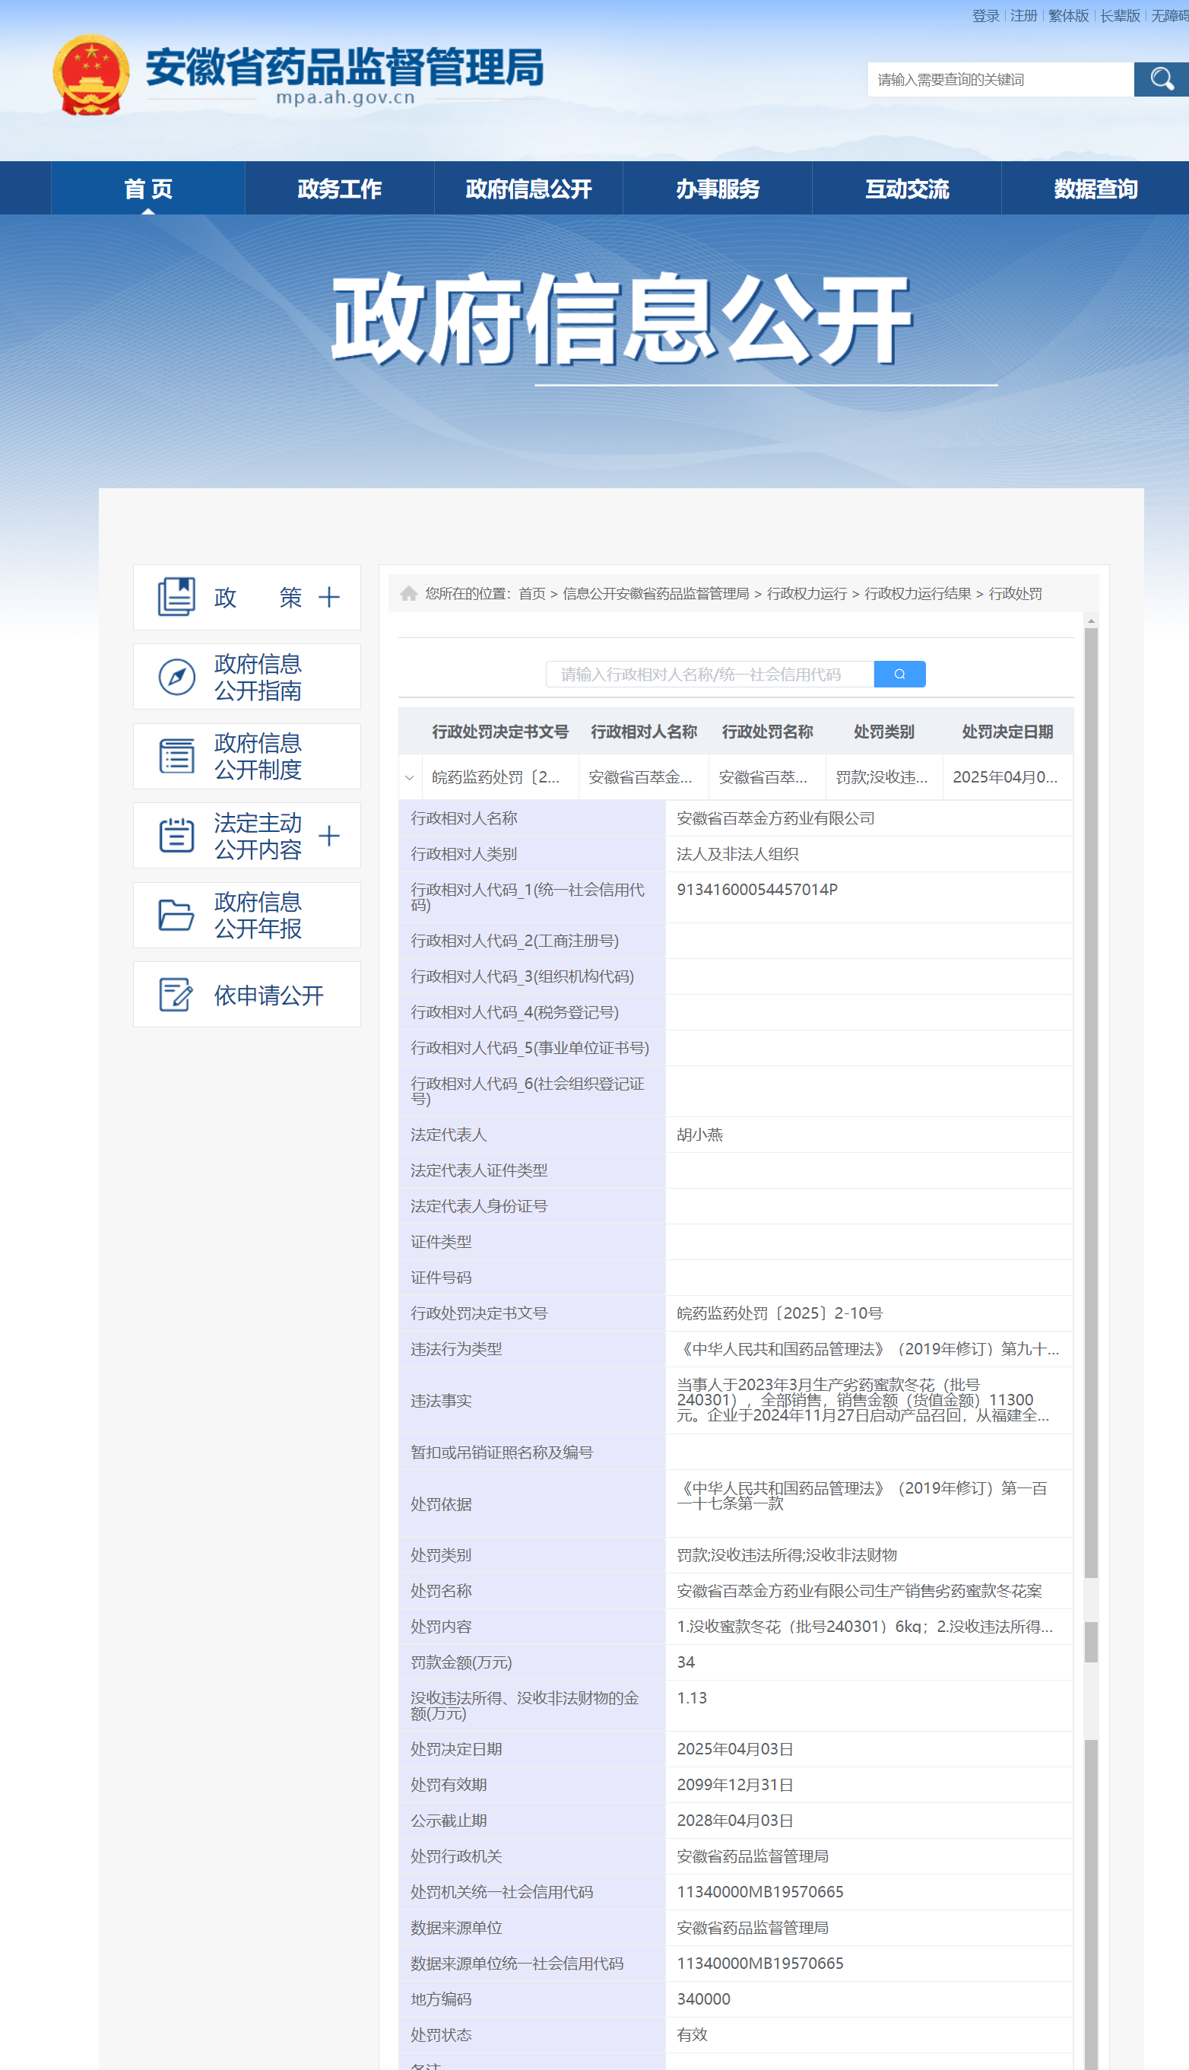Viewport: 1189px width, 2070px height.
Task: Click the confiscation amount value 1.13
Action: [x=692, y=1697]
